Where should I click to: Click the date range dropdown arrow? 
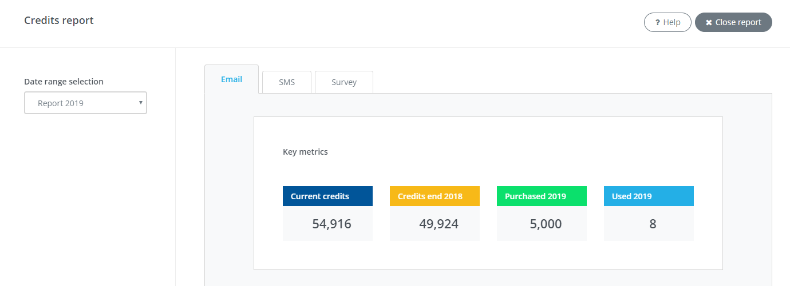tap(140, 103)
